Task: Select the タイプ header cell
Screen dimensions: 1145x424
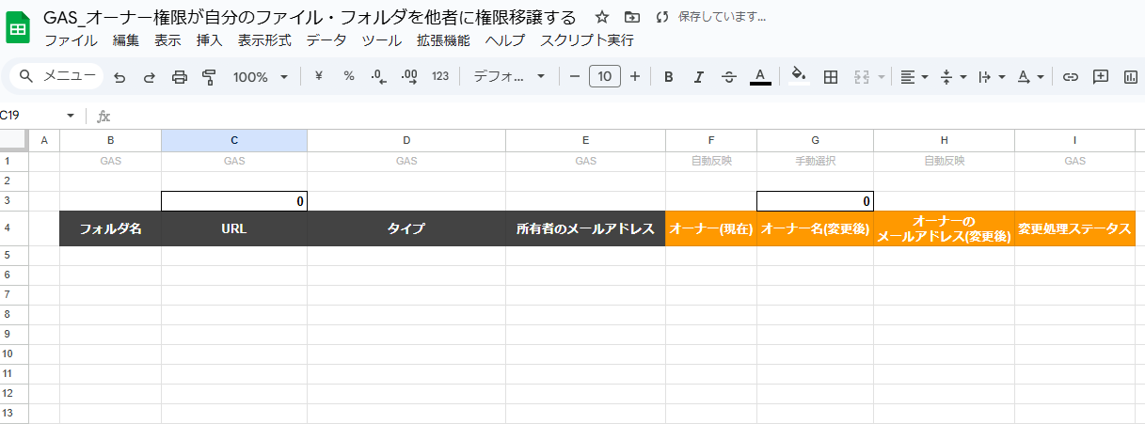Action: tap(406, 228)
